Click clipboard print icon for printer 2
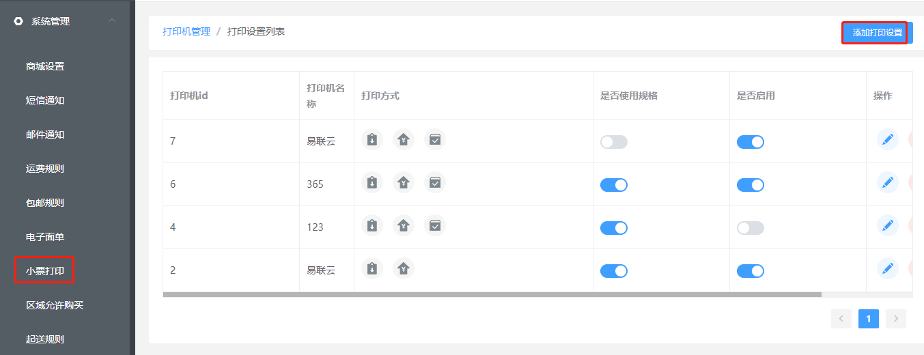 [372, 268]
